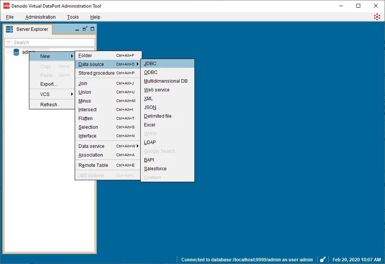Viewport: 385px width, 264px height.
Task: Click the red Denodo activity indicator icon
Action: point(377,17)
